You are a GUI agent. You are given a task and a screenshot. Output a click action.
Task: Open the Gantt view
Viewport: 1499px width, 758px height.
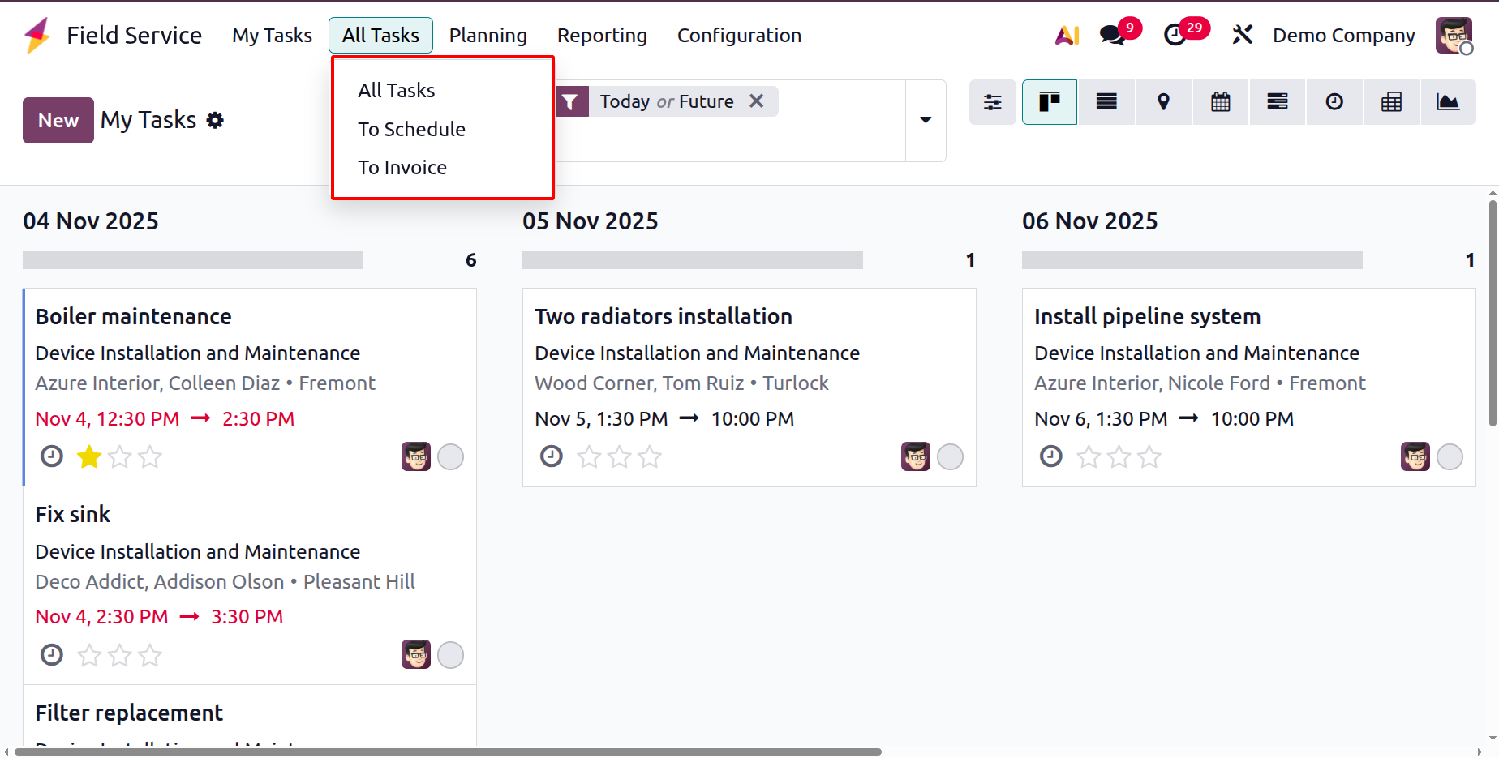(1278, 102)
